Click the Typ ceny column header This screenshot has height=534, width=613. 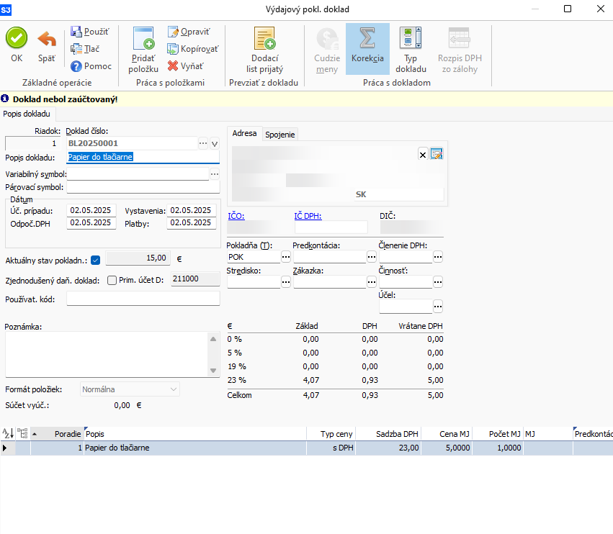pos(331,434)
